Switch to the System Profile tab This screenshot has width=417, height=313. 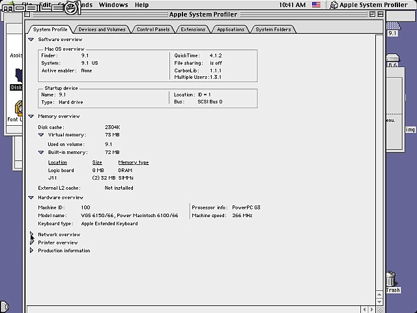(50, 29)
